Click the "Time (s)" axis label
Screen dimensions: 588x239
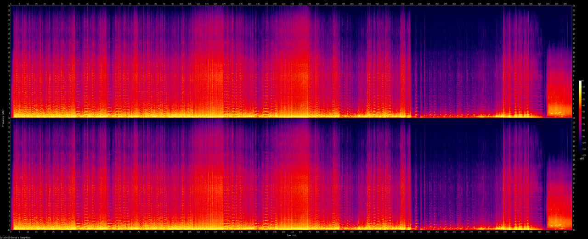pos(292,235)
